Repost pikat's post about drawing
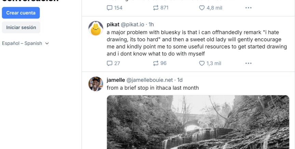 156,63
